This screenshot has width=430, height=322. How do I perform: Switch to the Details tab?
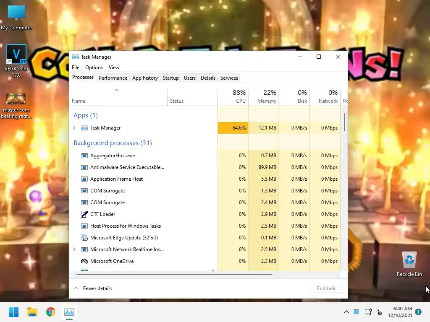(x=208, y=78)
